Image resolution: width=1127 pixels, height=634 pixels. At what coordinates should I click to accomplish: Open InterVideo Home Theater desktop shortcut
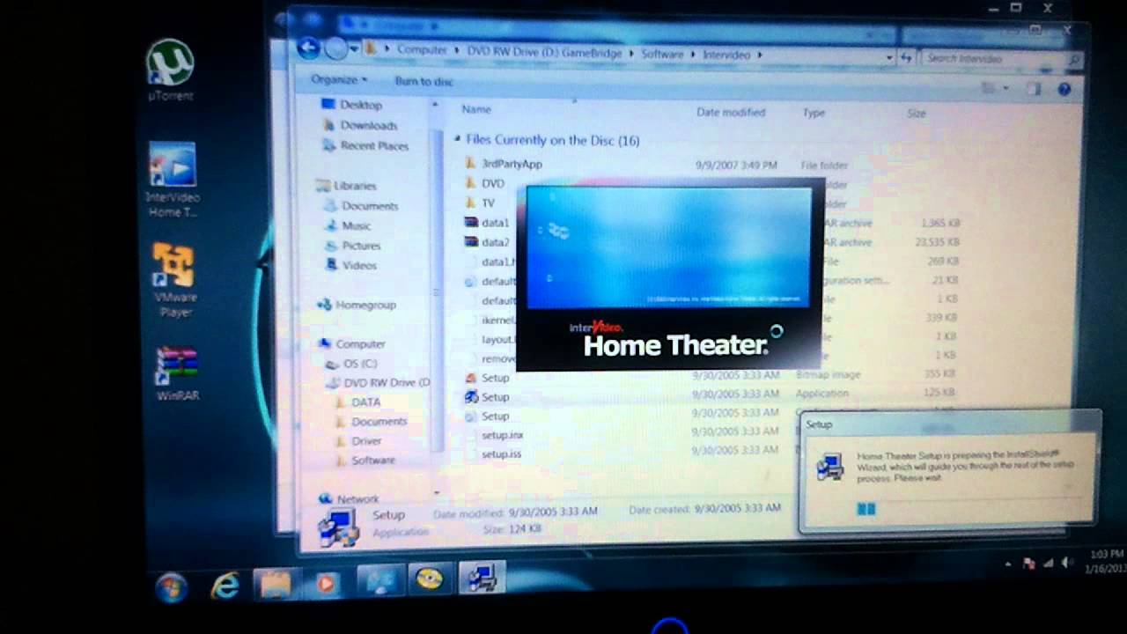coord(173,181)
